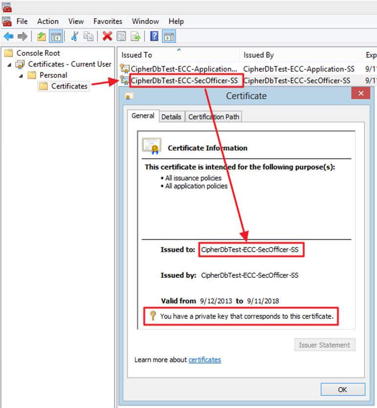Screen dimensions: 377x408
Task: Click OK in the Certificate dialog
Action: (342, 389)
